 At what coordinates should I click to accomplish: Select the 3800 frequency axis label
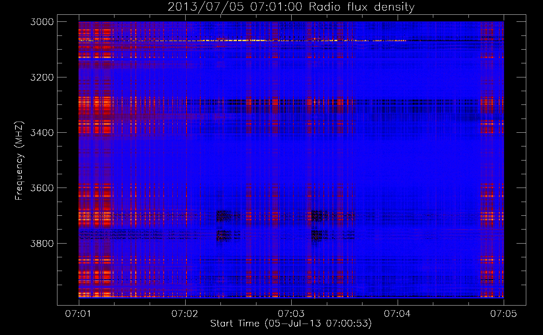(42, 243)
